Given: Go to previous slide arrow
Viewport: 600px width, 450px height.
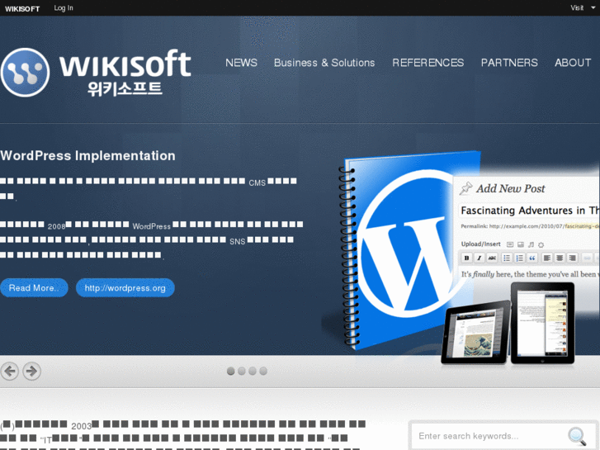Looking at the screenshot, I should coord(10,371).
